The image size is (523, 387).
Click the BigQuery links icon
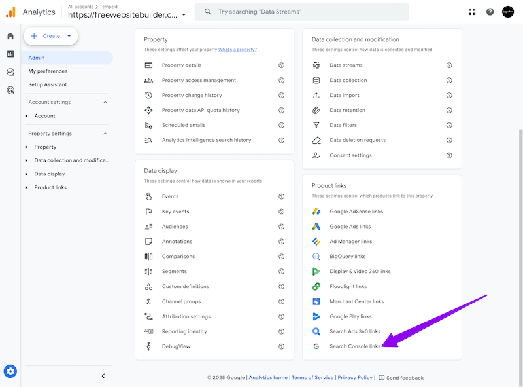pos(316,256)
